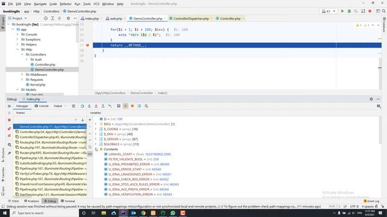Stop the process with top-right red square

[x=369, y=11]
